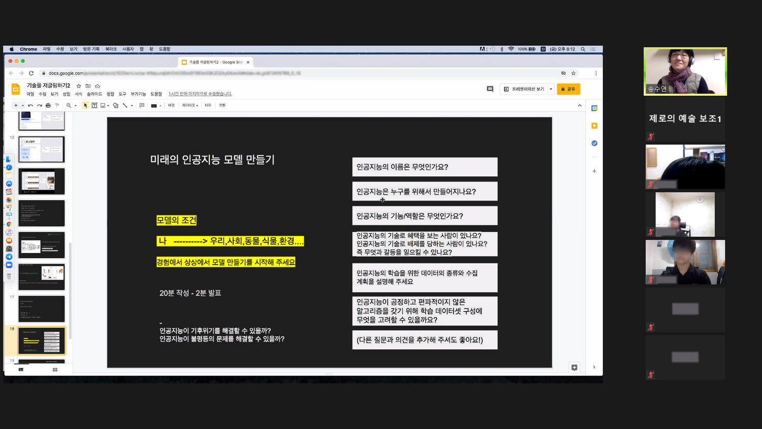Click the print icon
Screen dimensions: 762x429
(x=48, y=106)
